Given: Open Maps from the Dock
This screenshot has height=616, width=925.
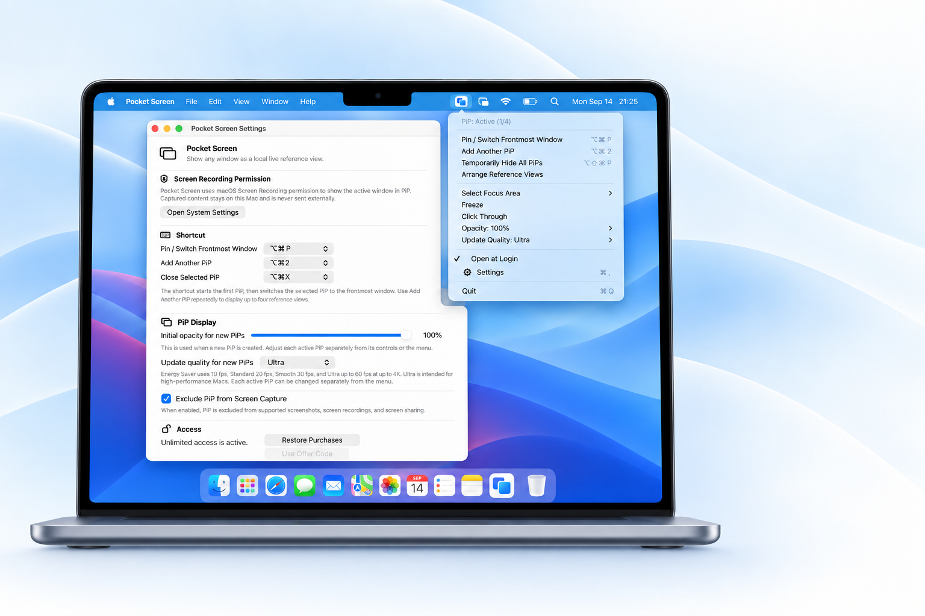Looking at the screenshot, I should [362, 485].
